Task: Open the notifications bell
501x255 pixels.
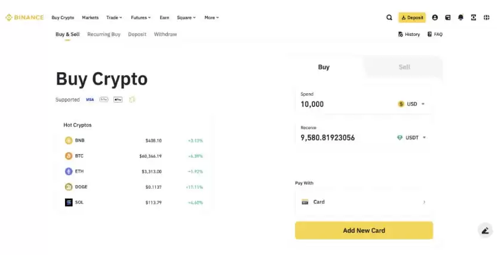Action: (460, 17)
